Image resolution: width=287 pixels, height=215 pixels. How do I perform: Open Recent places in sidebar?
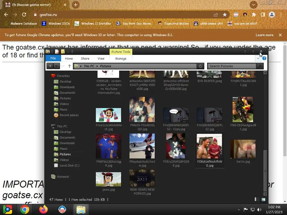(69, 115)
